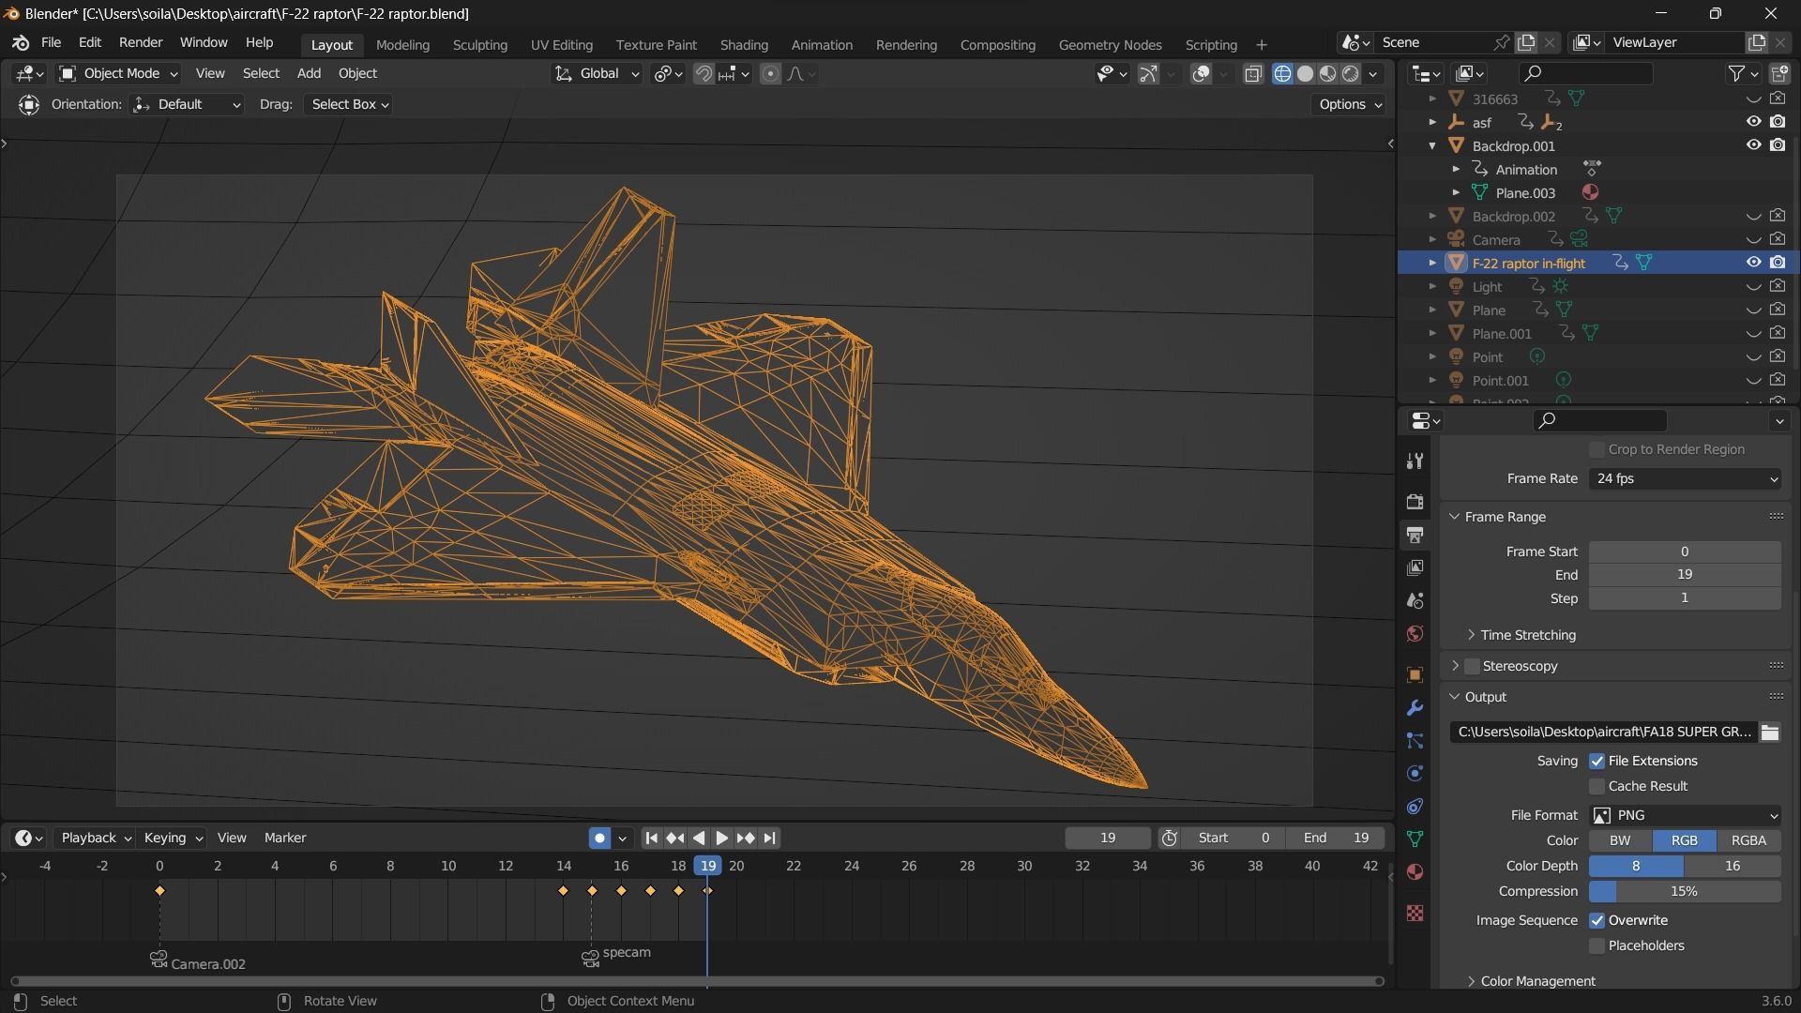Toggle auto keying record button
The width and height of the screenshot is (1801, 1013).
pos(599,838)
